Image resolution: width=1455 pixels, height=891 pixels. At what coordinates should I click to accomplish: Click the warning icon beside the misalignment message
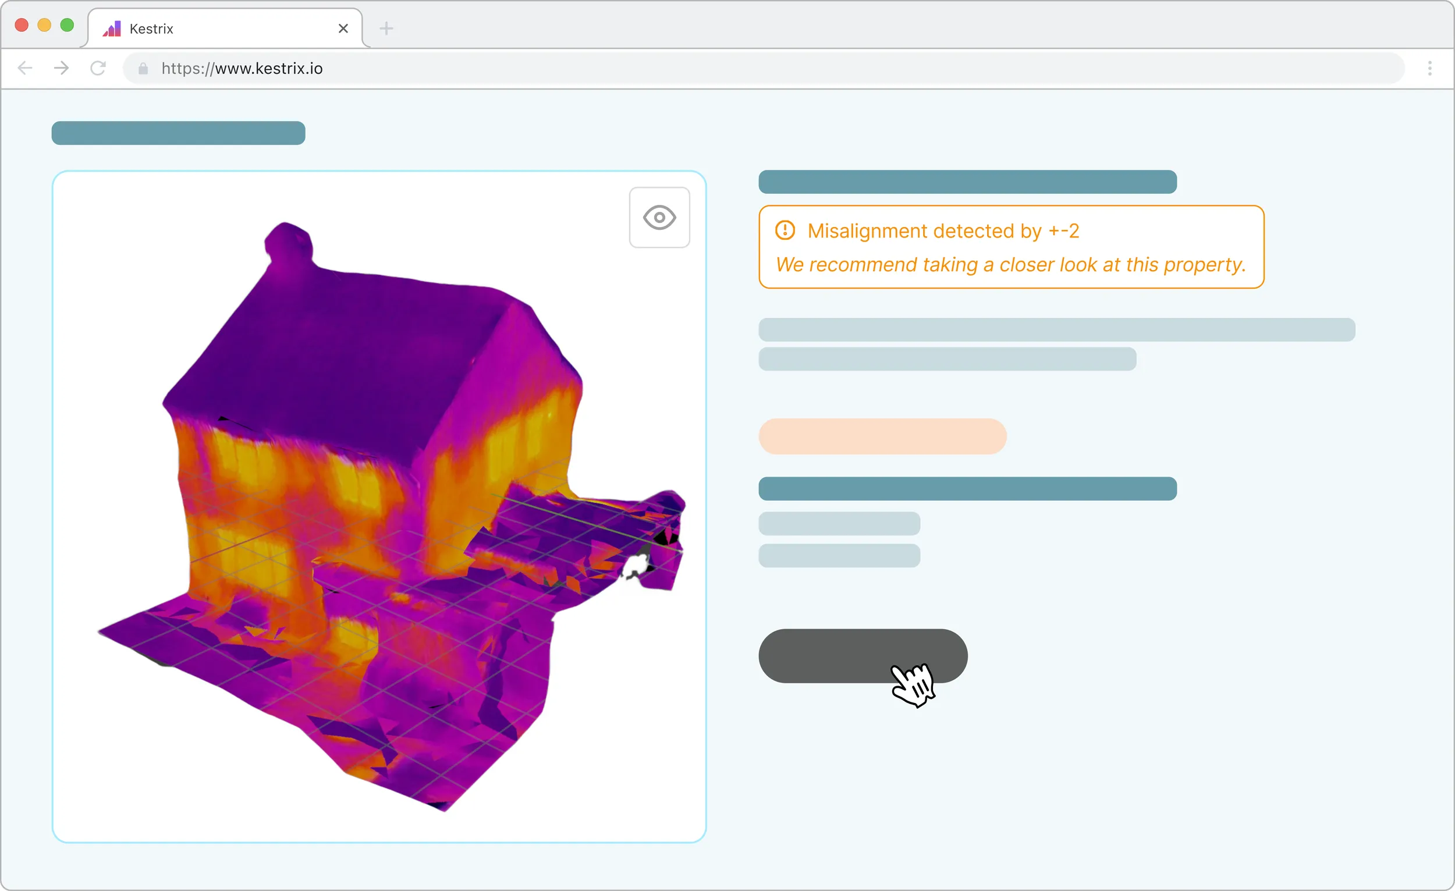[x=785, y=230]
